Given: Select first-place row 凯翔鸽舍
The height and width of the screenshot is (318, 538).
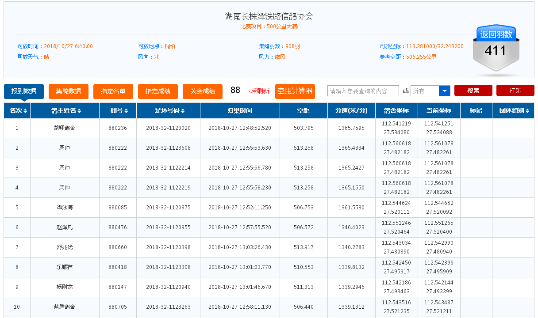Looking at the screenshot, I should click(x=65, y=128).
